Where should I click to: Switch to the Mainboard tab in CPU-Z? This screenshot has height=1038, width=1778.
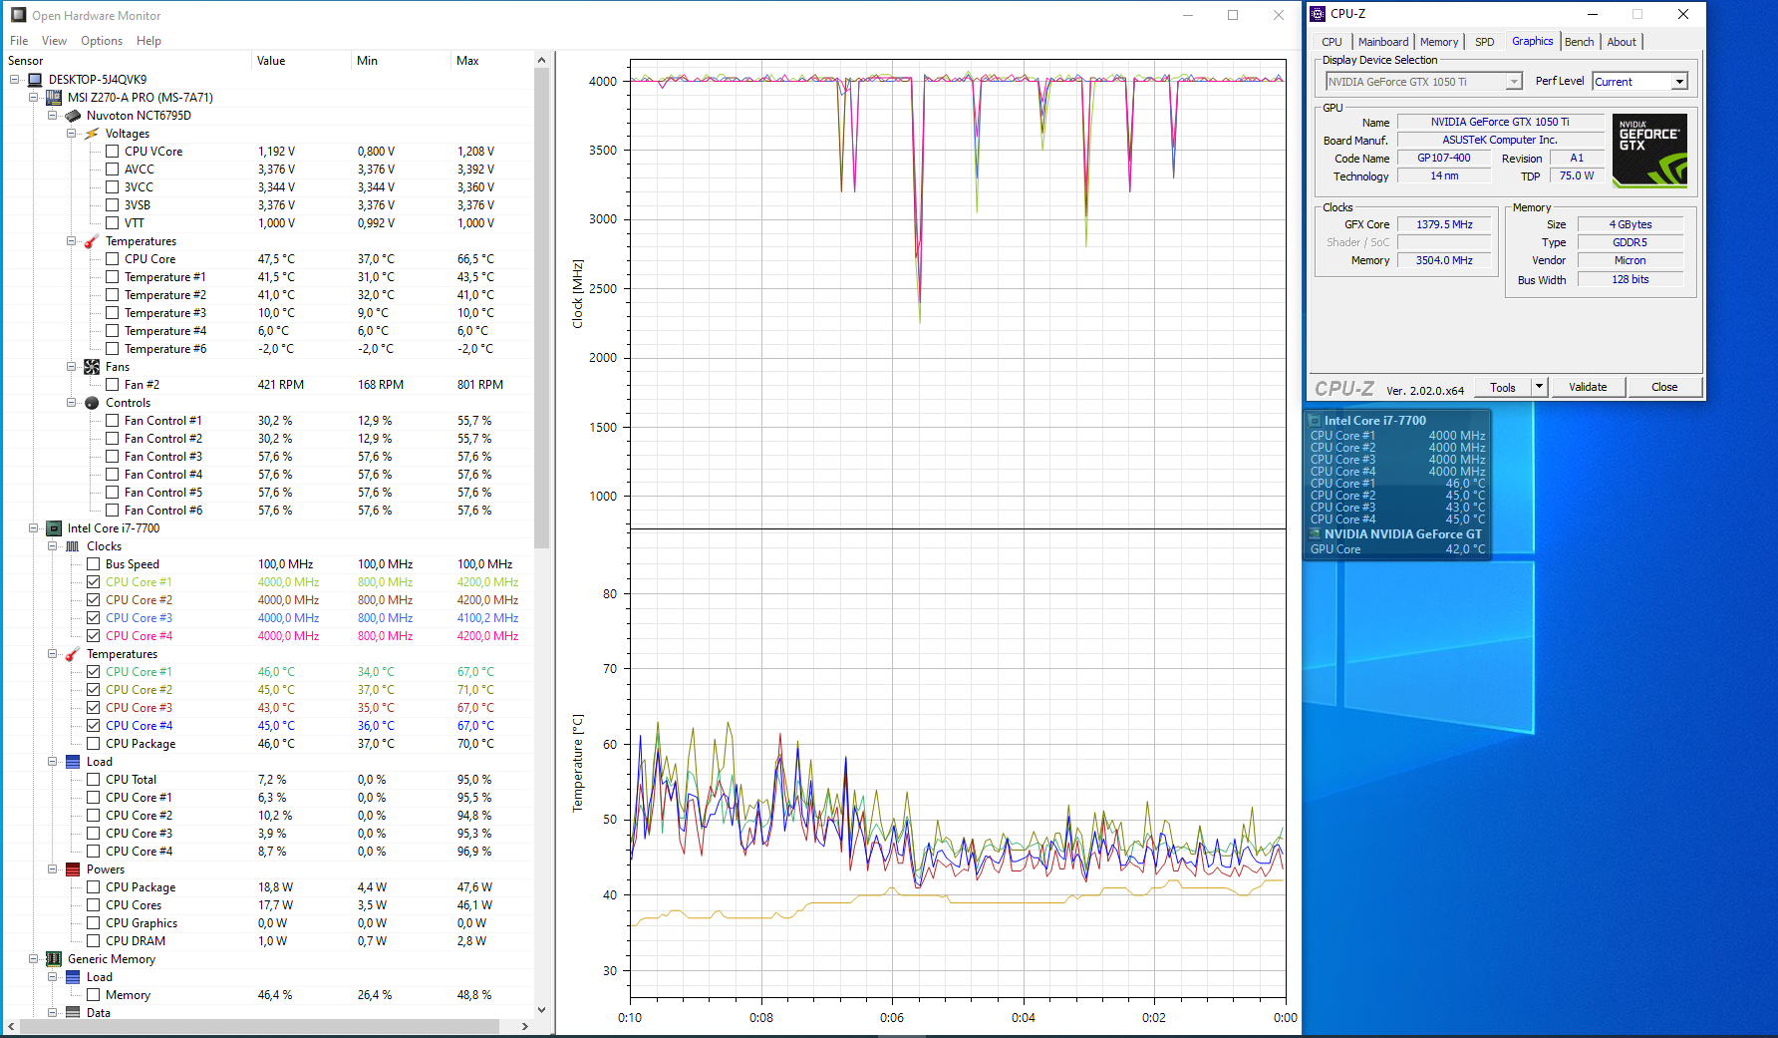click(x=1382, y=42)
